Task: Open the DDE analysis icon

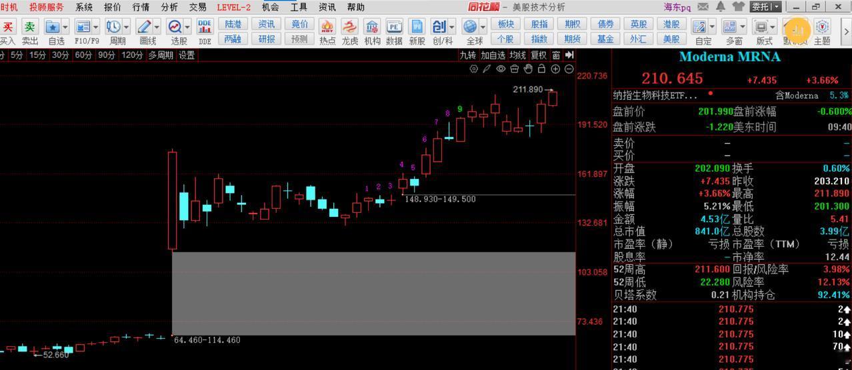Action: pos(205,27)
